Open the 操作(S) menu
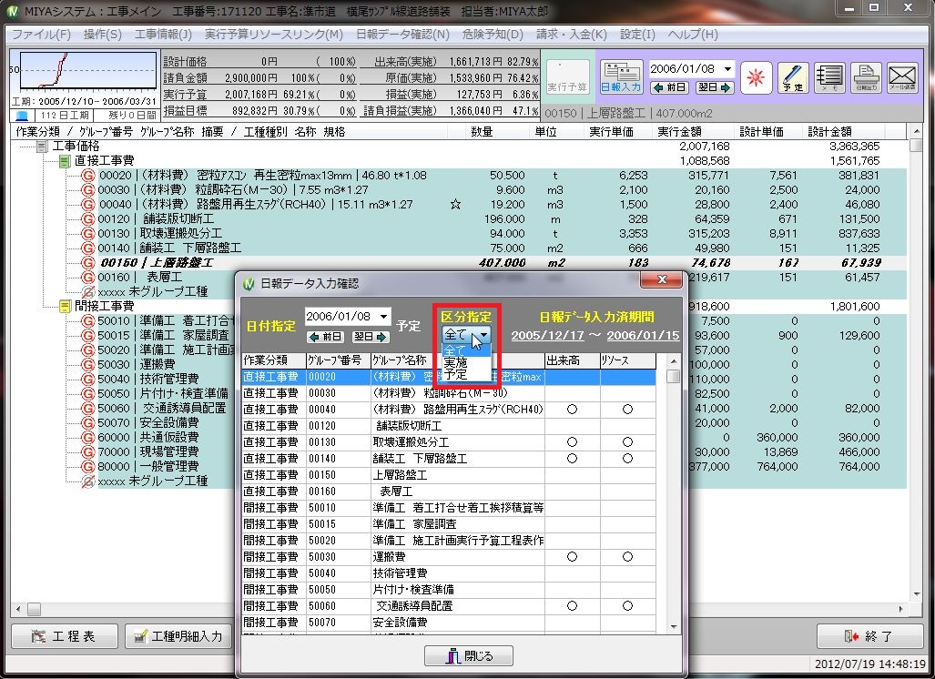The image size is (935, 679). click(x=103, y=35)
